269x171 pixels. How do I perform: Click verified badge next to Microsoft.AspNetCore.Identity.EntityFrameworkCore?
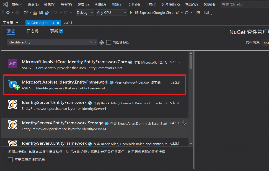click(130, 62)
